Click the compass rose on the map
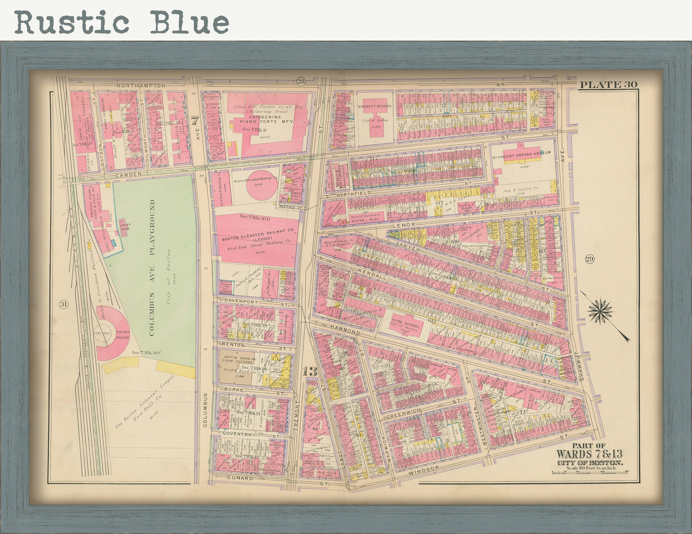 pos(600,311)
